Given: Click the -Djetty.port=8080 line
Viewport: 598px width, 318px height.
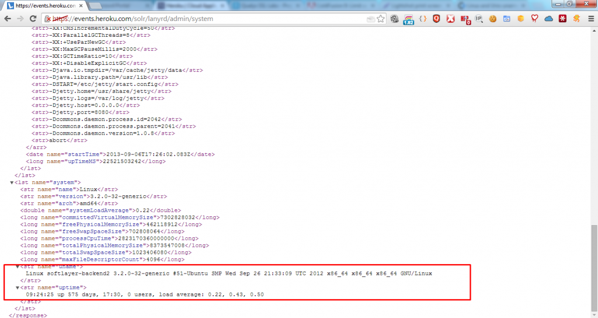Looking at the screenshot, I should 81,112.
